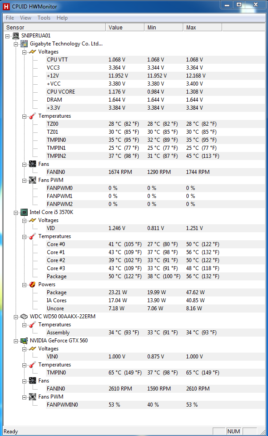Click the WDC hard drive icon
This screenshot has height=436, width=268.
25,317
